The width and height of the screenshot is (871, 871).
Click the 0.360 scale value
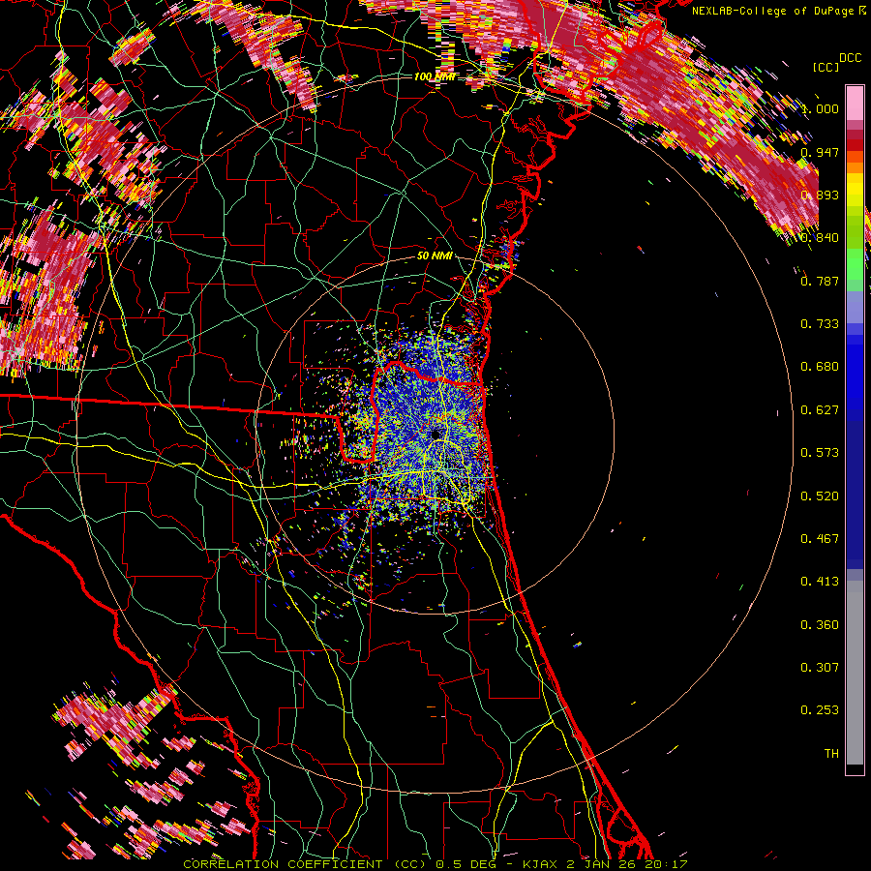pyautogui.click(x=820, y=625)
